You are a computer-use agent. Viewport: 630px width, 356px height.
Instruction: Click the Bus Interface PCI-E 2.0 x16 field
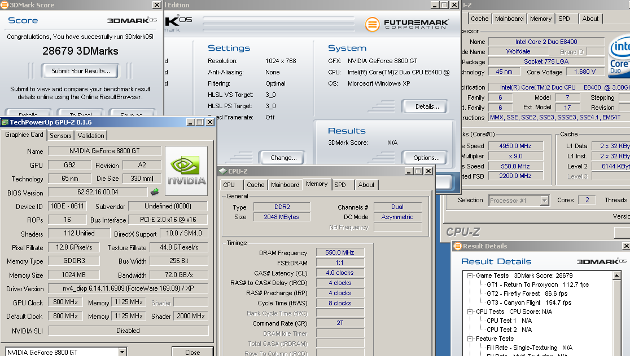(168, 219)
